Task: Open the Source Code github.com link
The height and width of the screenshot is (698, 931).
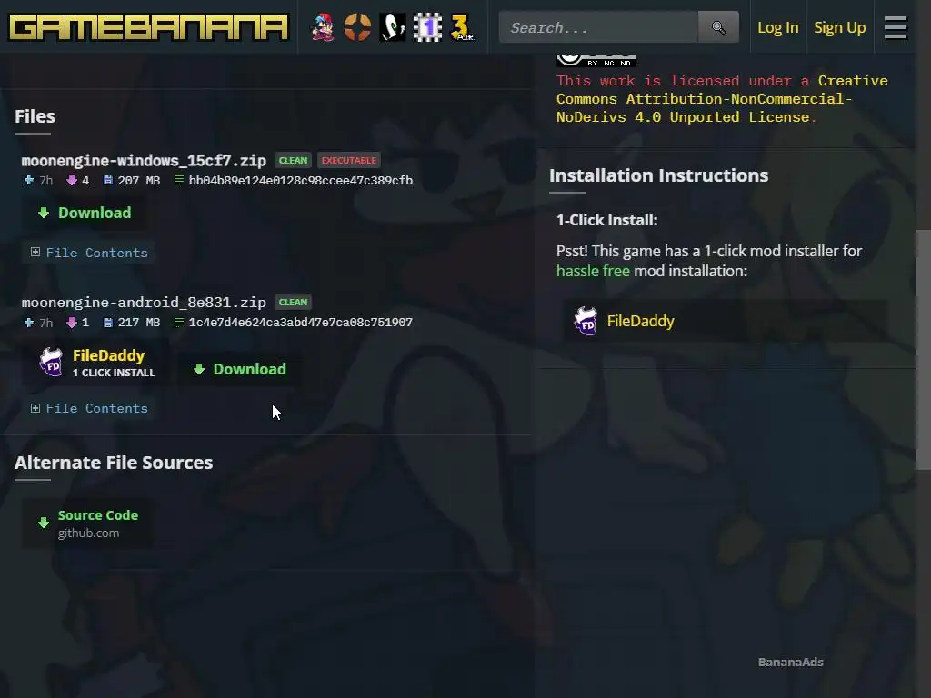Action: (88, 523)
